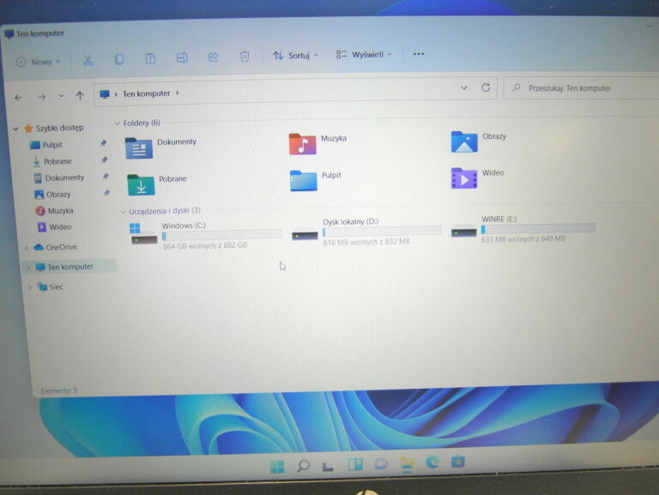The image size is (659, 495).
Task: Click the '864 GB wolnych z 892 GB' text
Action: pos(205,246)
